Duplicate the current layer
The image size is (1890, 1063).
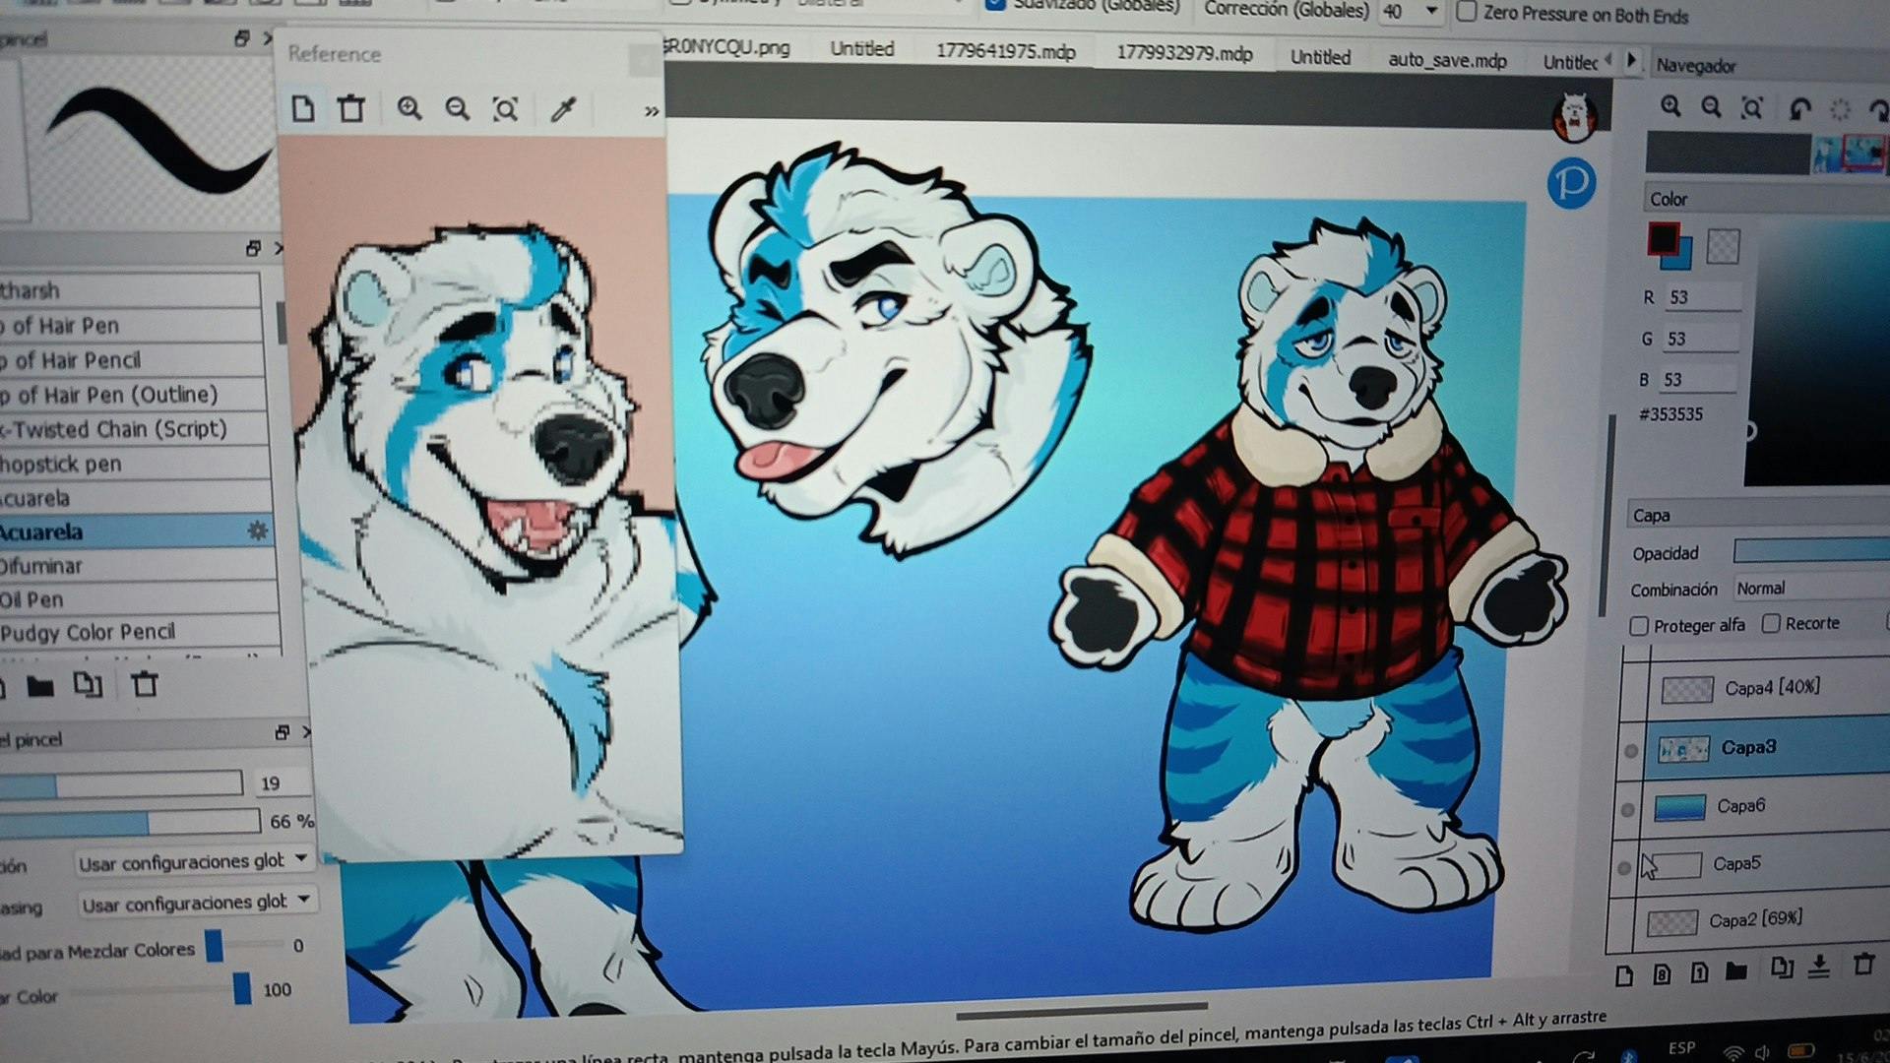(x=1782, y=969)
